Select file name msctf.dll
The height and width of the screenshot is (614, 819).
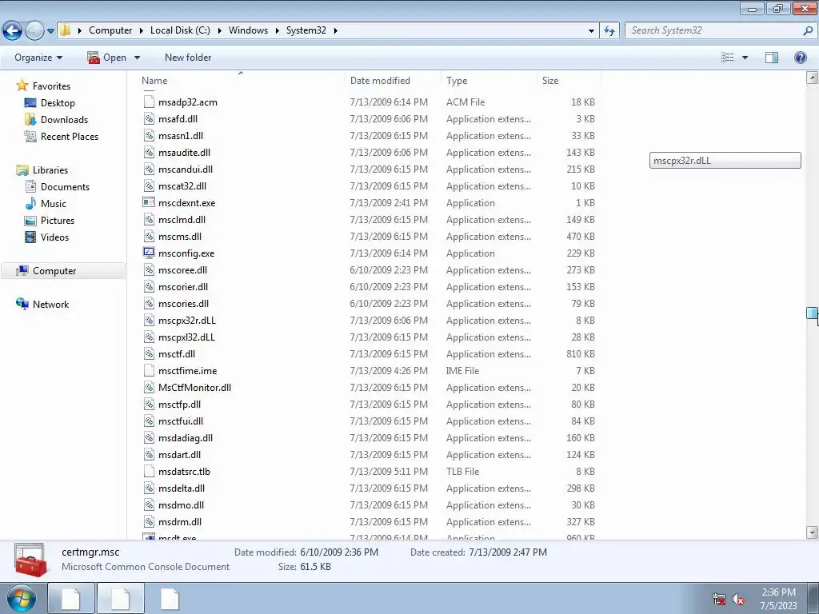[177, 354]
